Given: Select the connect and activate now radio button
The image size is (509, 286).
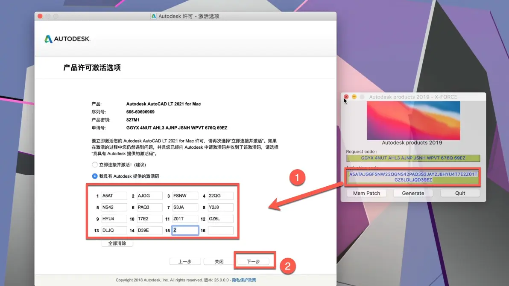Looking at the screenshot, I should 95,165.
